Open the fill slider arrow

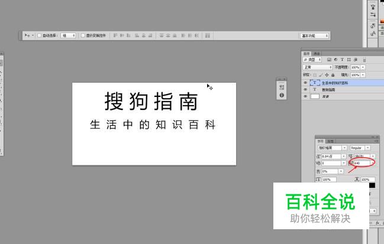pos(363,75)
